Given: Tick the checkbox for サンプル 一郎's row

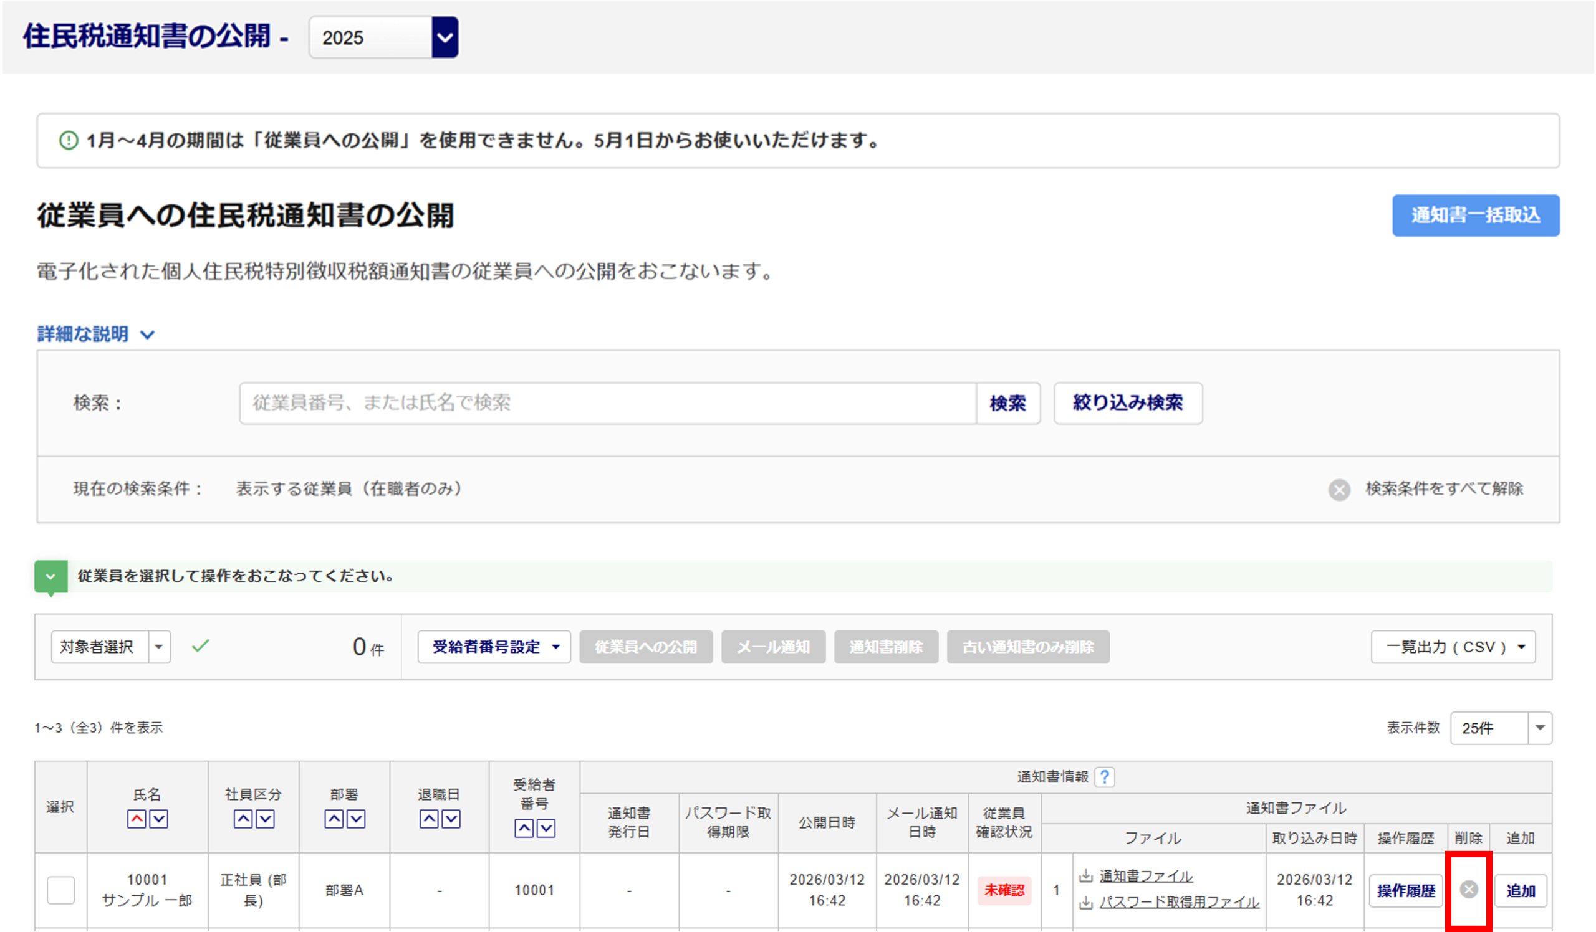Looking at the screenshot, I should (x=61, y=890).
